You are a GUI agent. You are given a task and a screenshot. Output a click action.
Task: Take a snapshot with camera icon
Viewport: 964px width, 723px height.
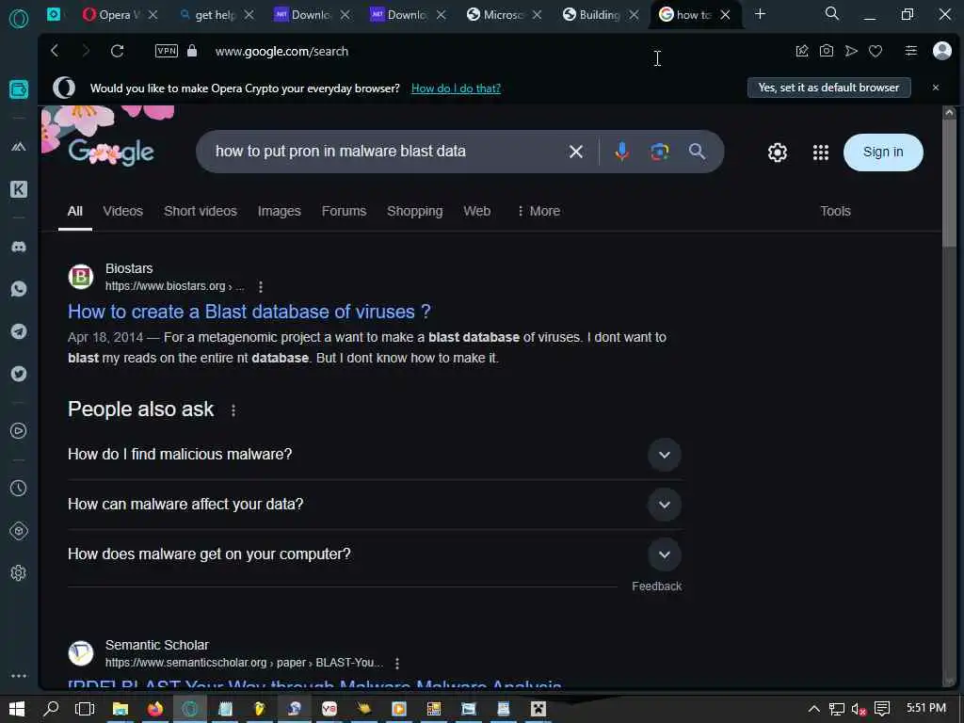point(827,51)
